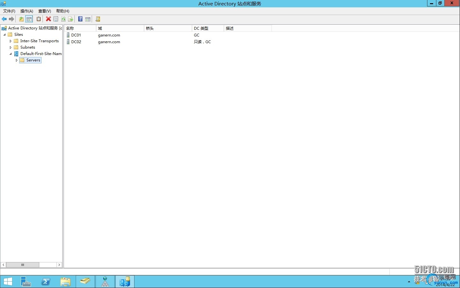Screen dimensions: 460x288
Task: Click right arrow of tree horizontal scrollbar
Action: pos(59,265)
